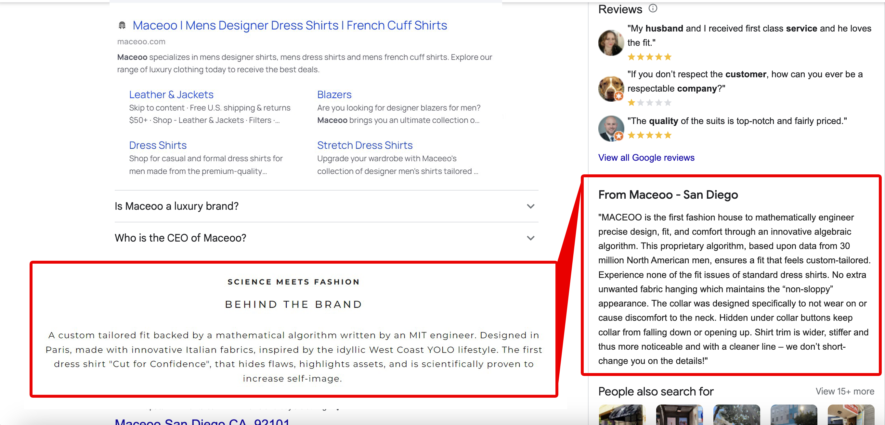Open the Blazers sitelink
This screenshot has width=885, height=425.
click(334, 94)
